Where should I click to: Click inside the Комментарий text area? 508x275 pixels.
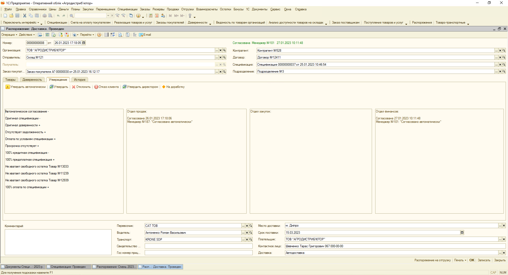click(58, 242)
